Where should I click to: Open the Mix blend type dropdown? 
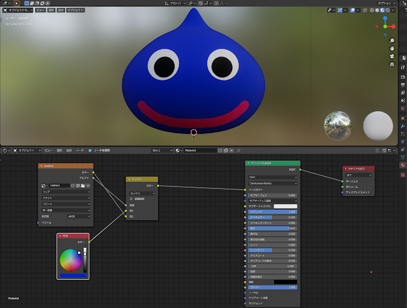coord(142,194)
